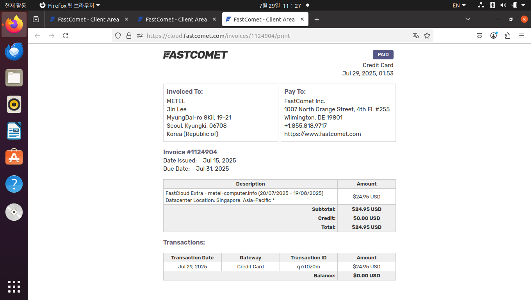
Task: Open Thunderbird mail from the dock
Action: click(14, 52)
